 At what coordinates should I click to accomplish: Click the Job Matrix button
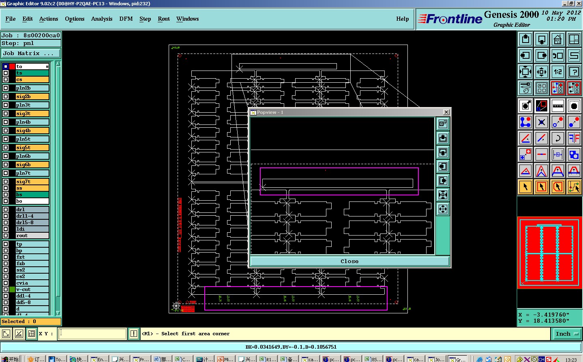tap(30, 53)
